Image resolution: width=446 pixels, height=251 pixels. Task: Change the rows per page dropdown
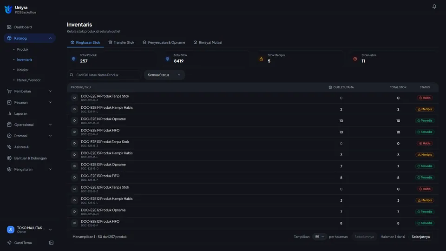pyautogui.click(x=320, y=237)
